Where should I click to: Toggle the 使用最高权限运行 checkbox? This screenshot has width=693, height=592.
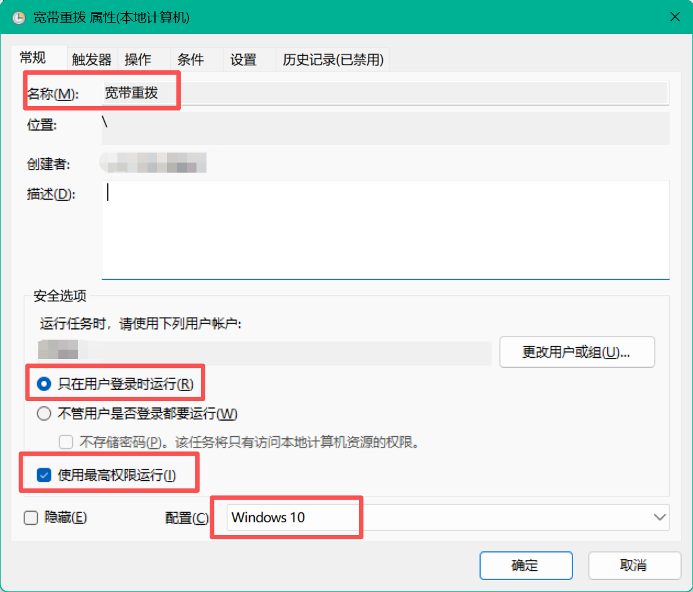coord(44,475)
